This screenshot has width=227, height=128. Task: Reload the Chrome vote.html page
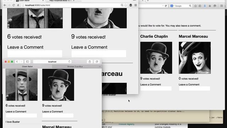coord(13,5)
